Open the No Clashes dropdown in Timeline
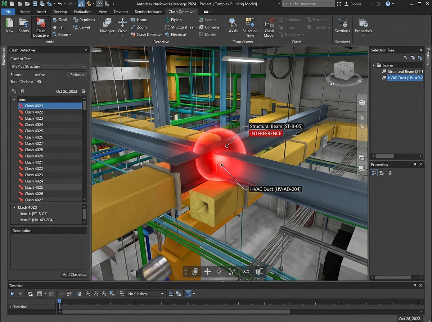Image resolution: width=432 pixels, height=322 pixels. 146,294
